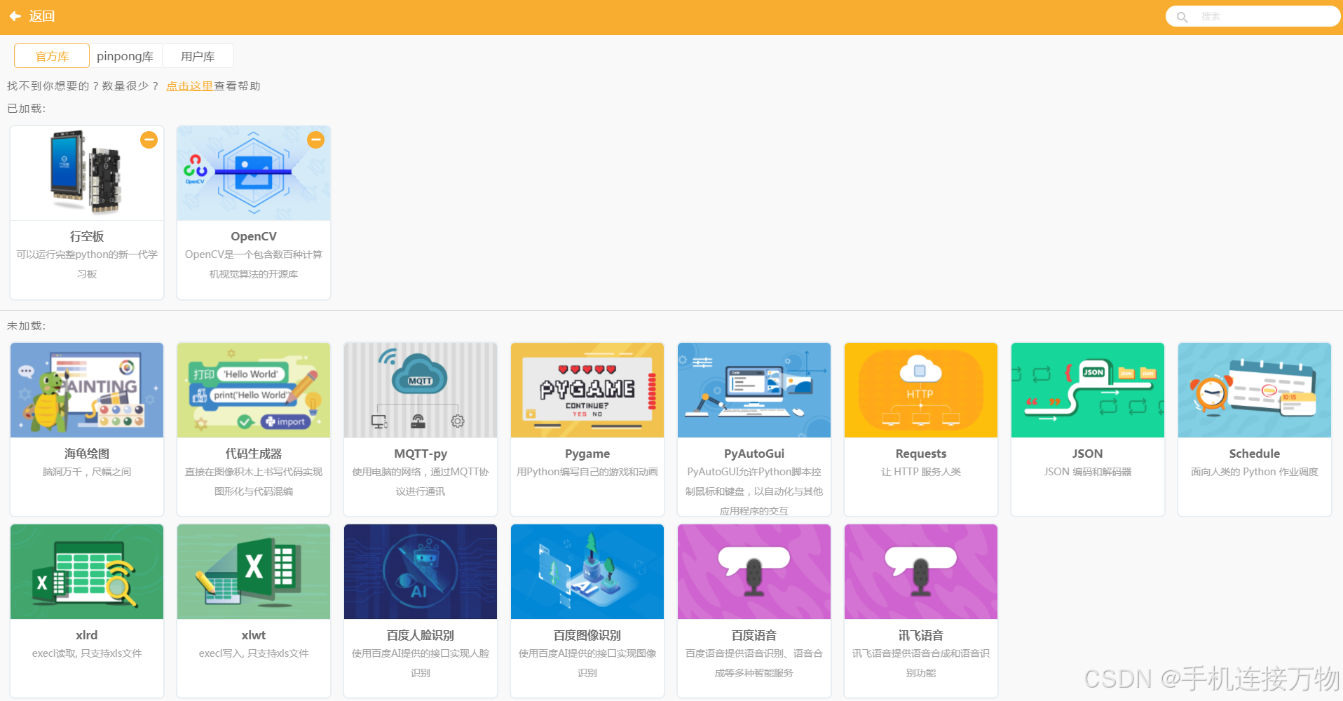Load the JSON library image
This screenshot has width=1343, height=701.
coord(1088,390)
